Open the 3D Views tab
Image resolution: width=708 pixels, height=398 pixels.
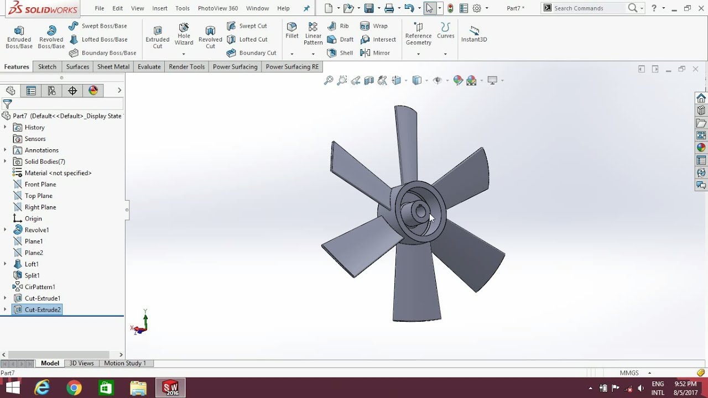81,363
